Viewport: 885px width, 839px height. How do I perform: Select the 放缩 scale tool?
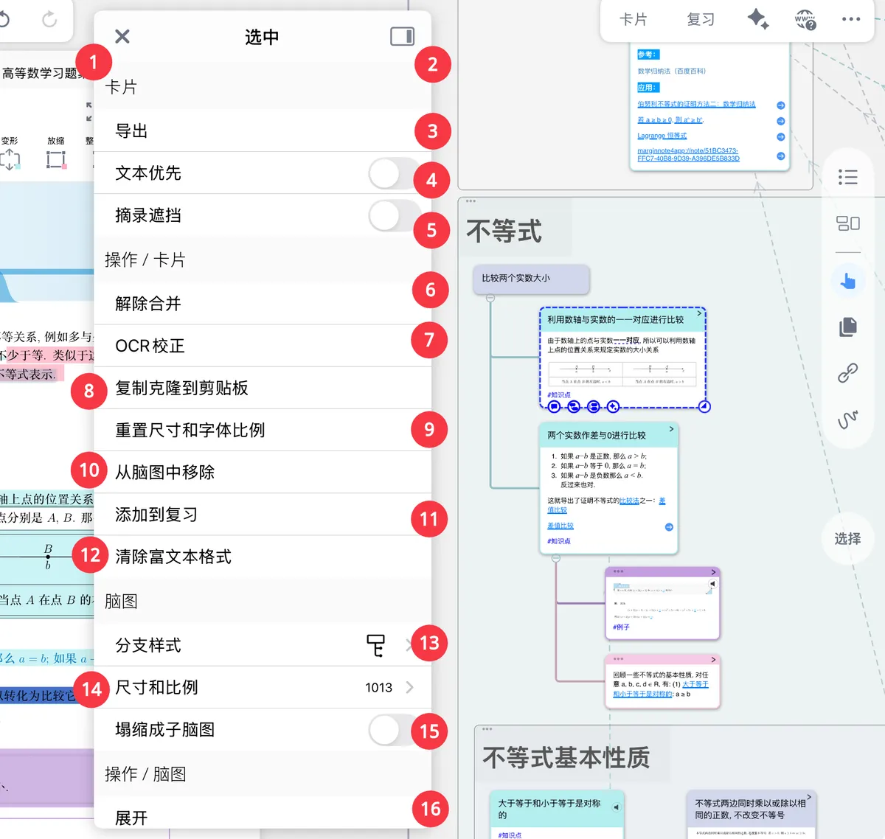(56, 153)
